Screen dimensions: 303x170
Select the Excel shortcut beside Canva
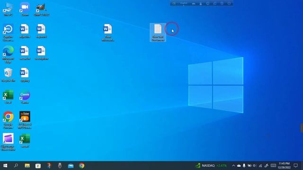coord(8,97)
